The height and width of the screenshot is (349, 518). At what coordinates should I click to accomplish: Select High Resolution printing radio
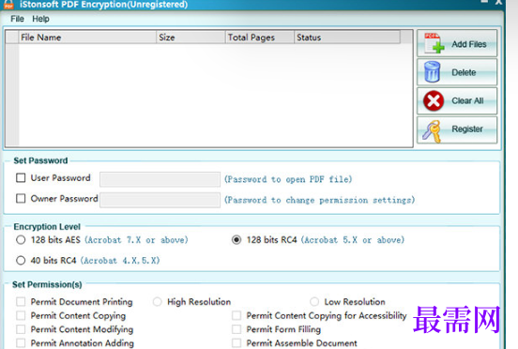coord(158,301)
